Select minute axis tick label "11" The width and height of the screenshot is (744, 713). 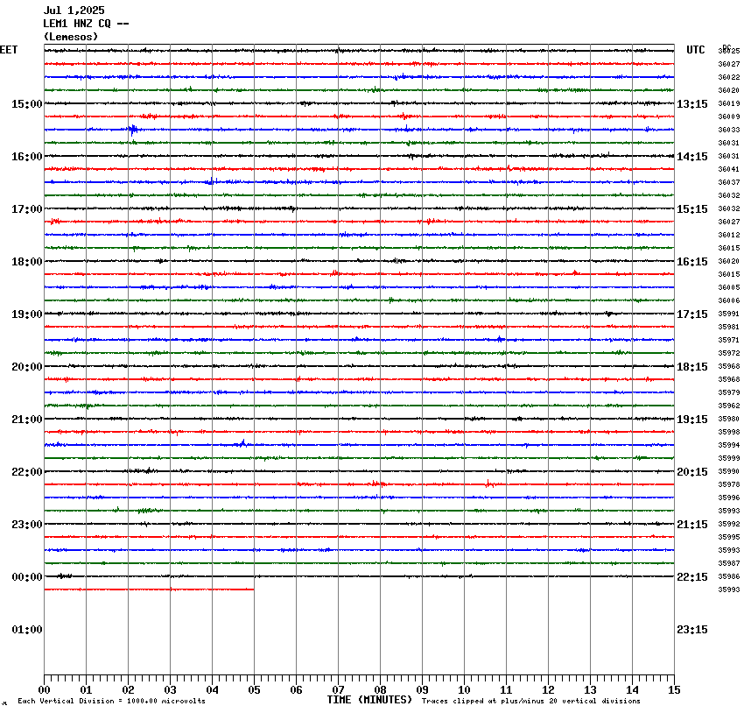pos(506,690)
